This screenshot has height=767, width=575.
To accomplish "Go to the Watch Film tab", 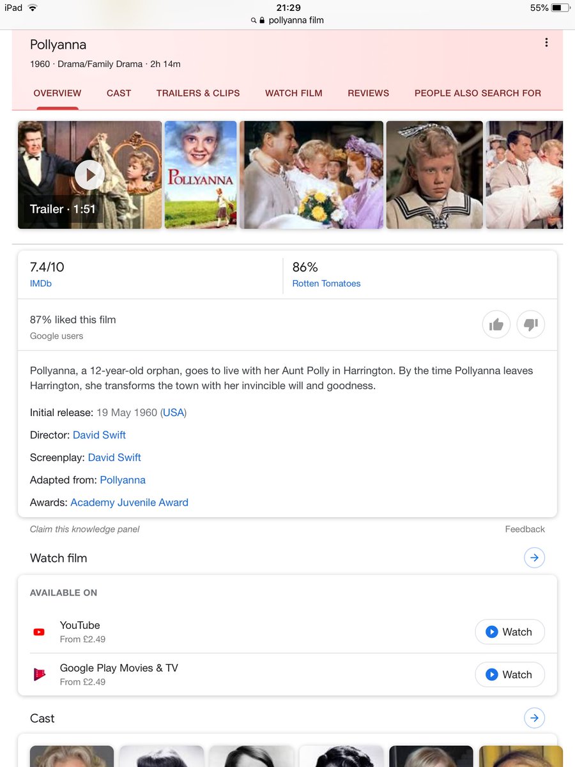I will 294,93.
